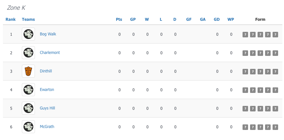This screenshot has width=284, height=140.
Task: Click the Ewarton team logo
Action: point(28,90)
